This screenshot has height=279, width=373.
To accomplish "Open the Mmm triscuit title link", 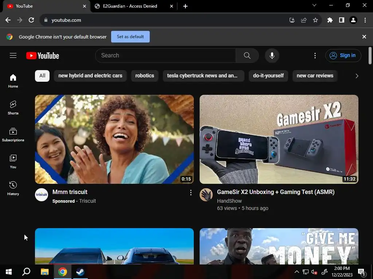I will click(70, 192).
